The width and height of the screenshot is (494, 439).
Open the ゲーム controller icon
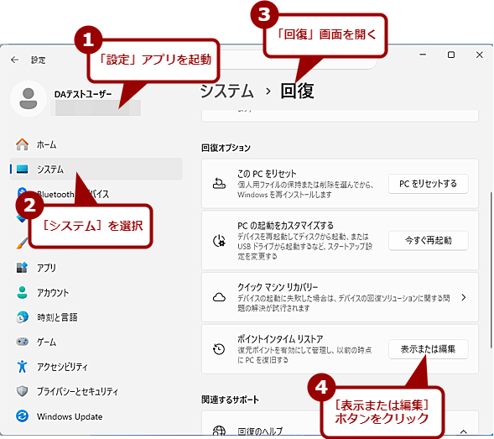[22, 342]
